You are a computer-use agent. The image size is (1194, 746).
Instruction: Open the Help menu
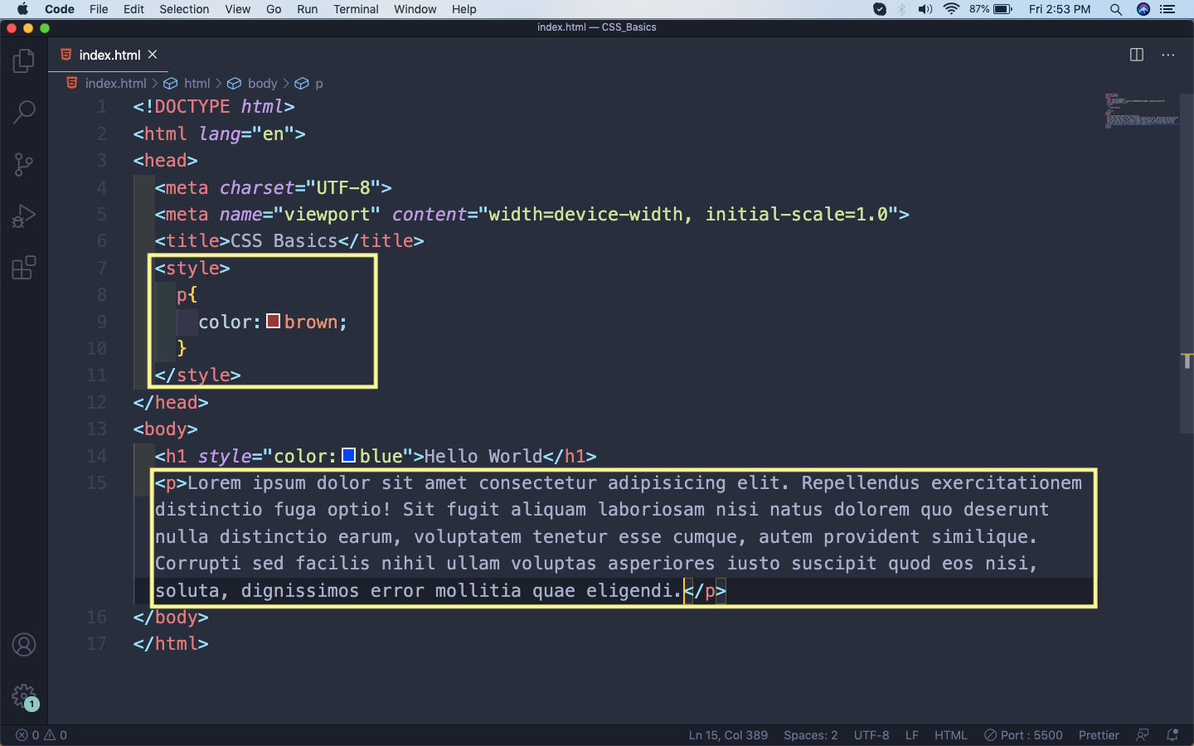pyautogui.click(x=464, y=9)
